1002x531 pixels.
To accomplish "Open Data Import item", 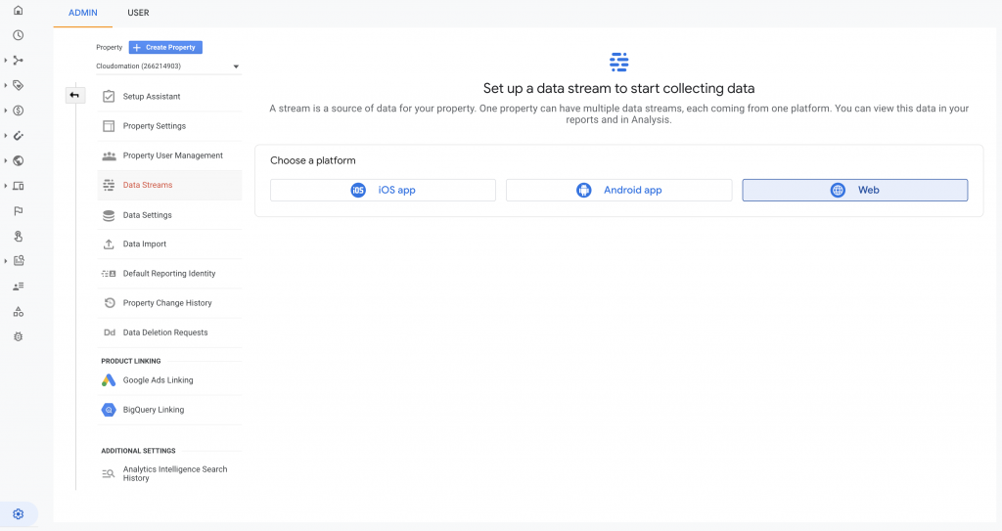I will pos(169,244).
